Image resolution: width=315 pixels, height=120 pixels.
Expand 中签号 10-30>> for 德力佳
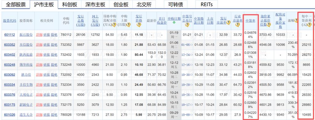(x=187, y=75)
